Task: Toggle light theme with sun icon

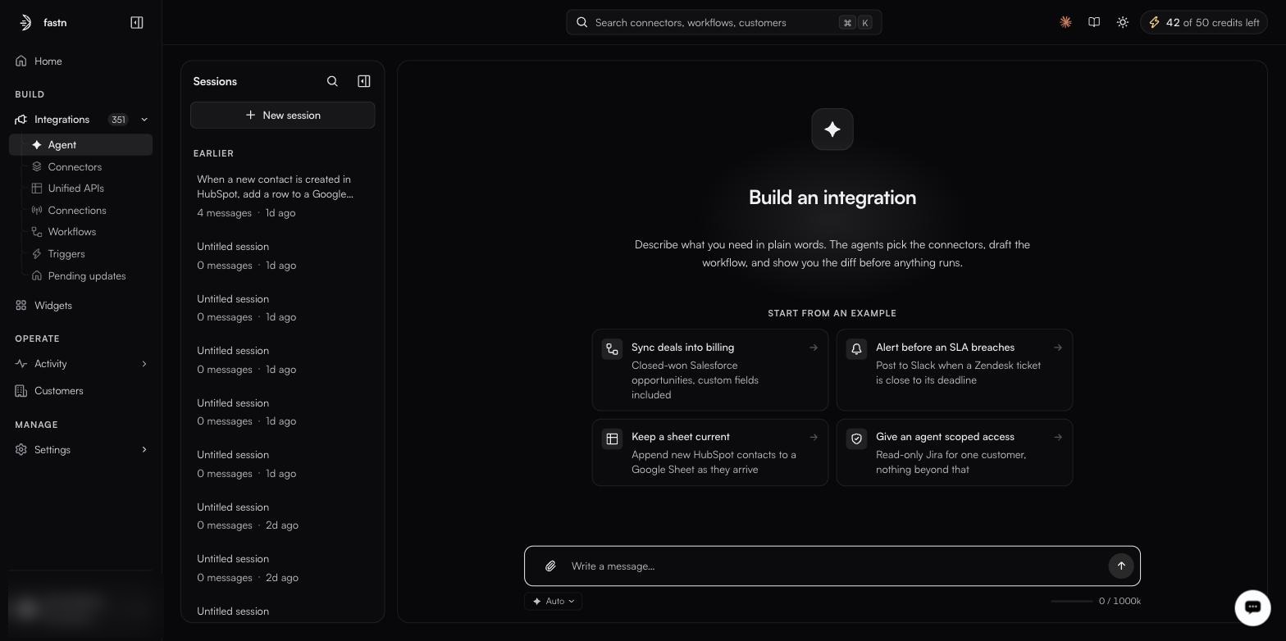Action: point(1123,22)
